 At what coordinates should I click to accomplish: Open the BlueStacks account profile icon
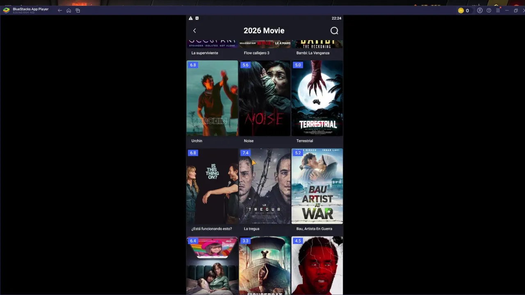pos(480,10)
